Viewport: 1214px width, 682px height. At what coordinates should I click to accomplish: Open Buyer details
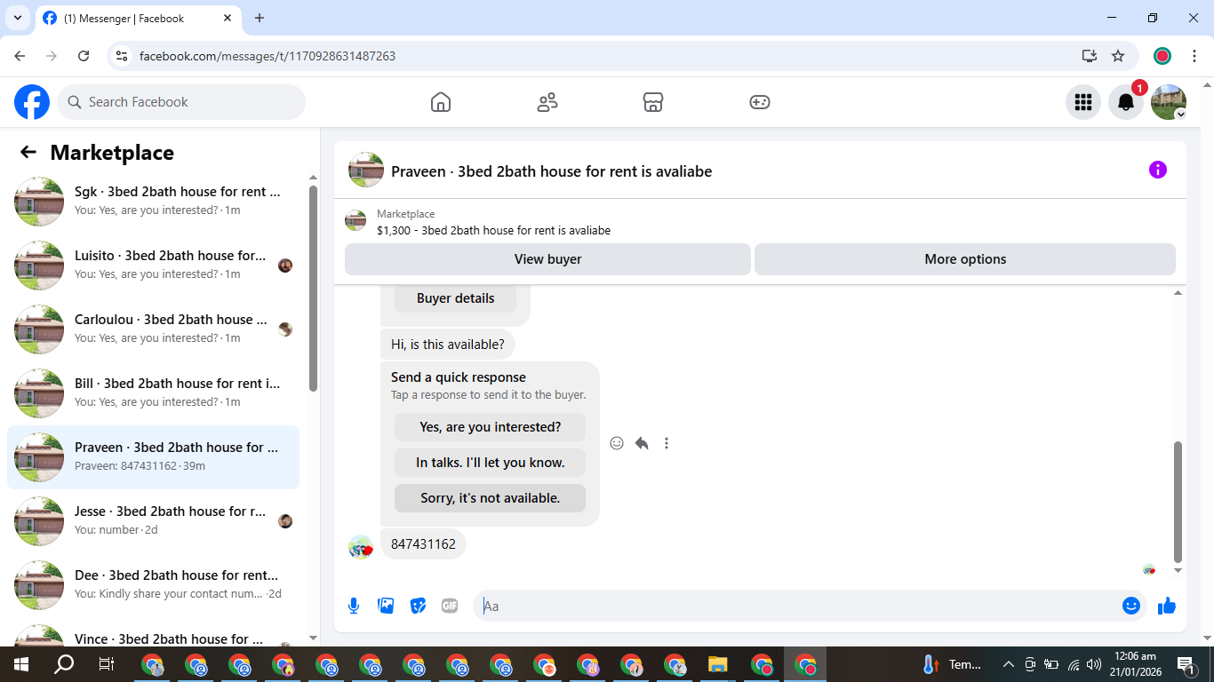click(x=456, y=298)
